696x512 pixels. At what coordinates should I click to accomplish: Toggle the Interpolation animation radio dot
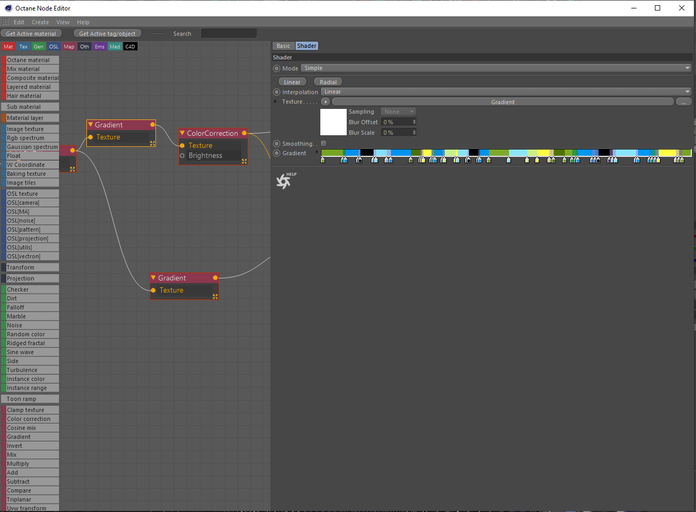[277, 92]
